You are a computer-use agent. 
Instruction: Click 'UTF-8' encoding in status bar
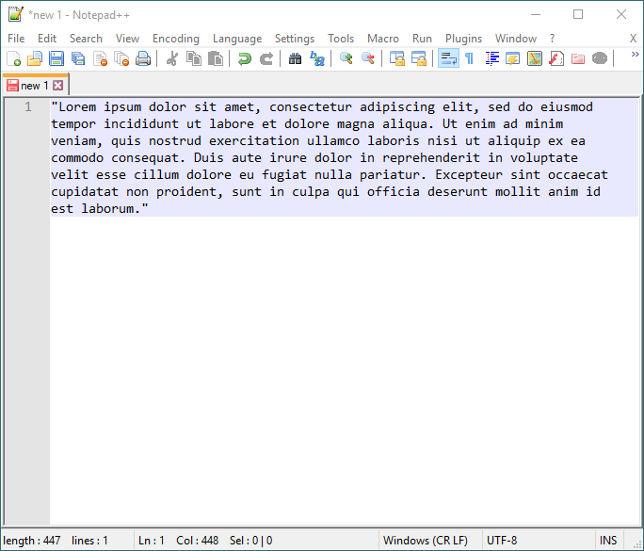click(502, 541)
